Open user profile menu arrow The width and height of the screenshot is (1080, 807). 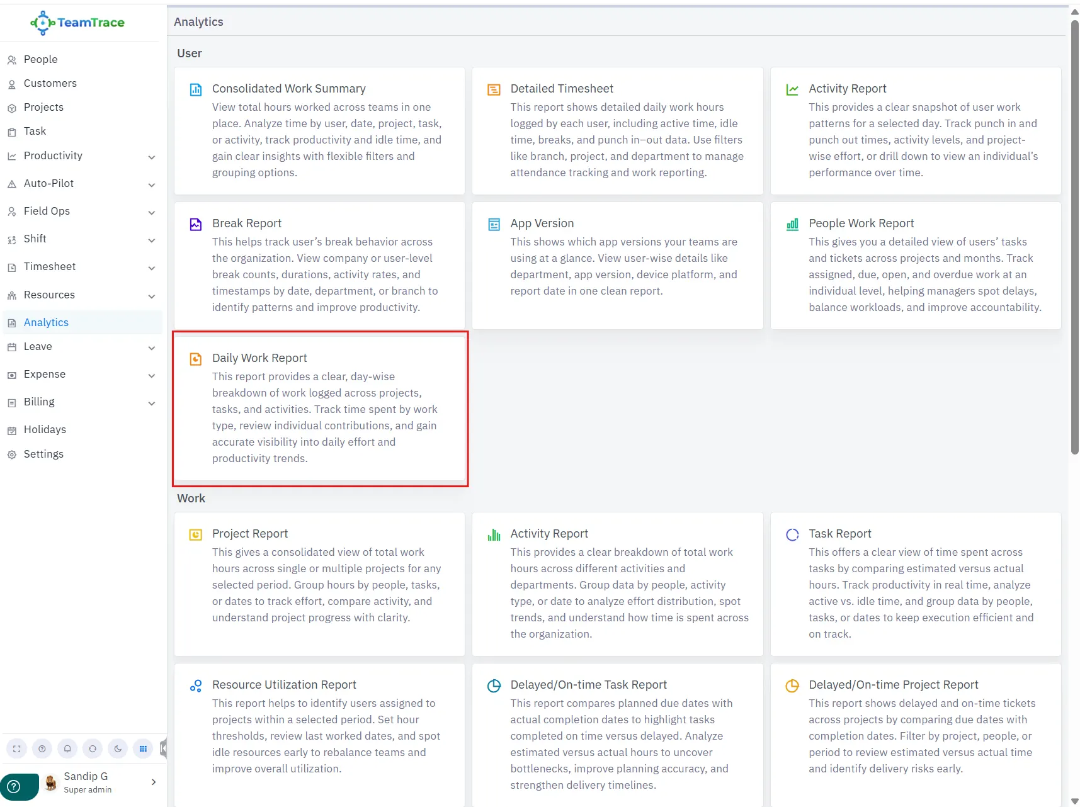(154, 782)
